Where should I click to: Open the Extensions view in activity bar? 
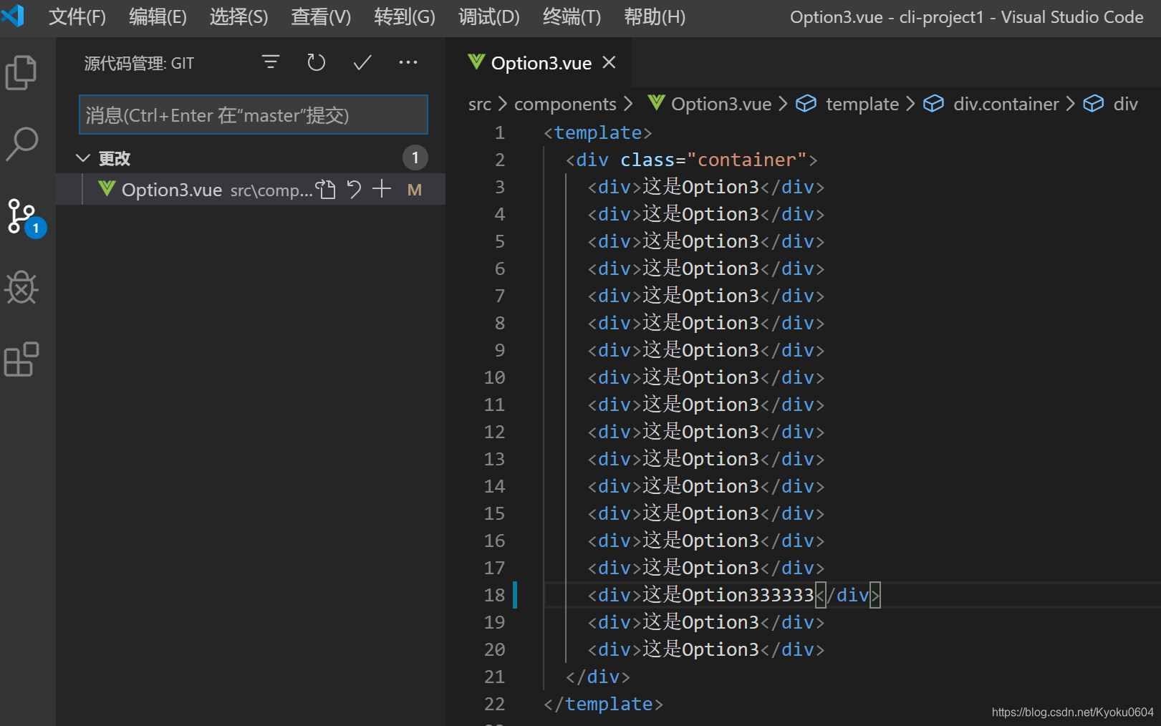click(x=21, y=359)
